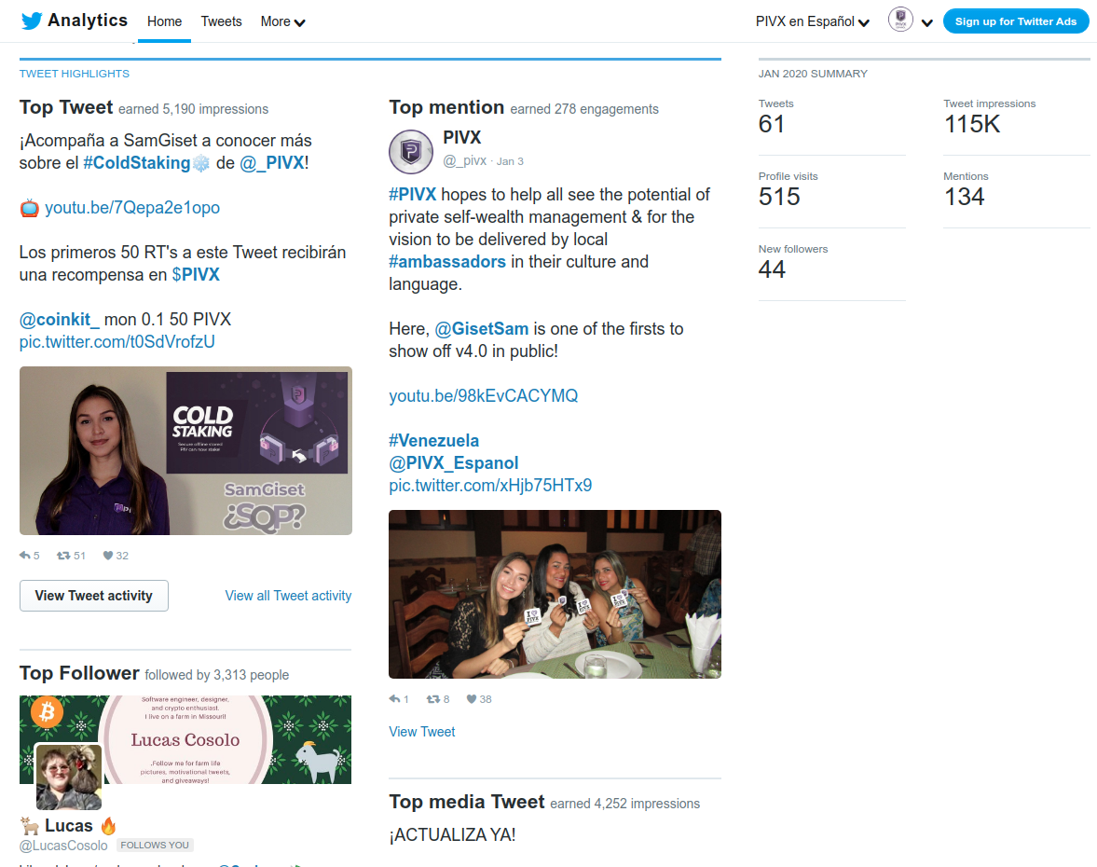Screen dimensions: 1097x867
Task: Click the @_pivx handle in Top mention
Action: (464, 161)
